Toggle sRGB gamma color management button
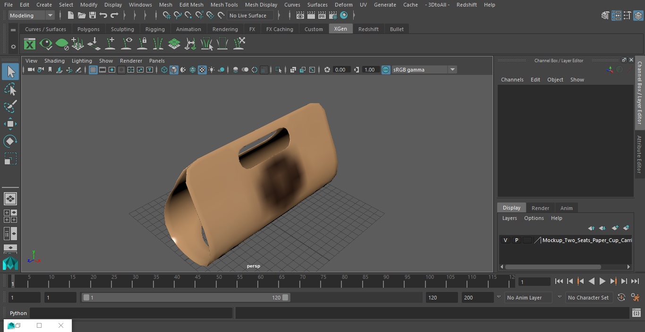The image size is (645, 332). tap(386, 70)
